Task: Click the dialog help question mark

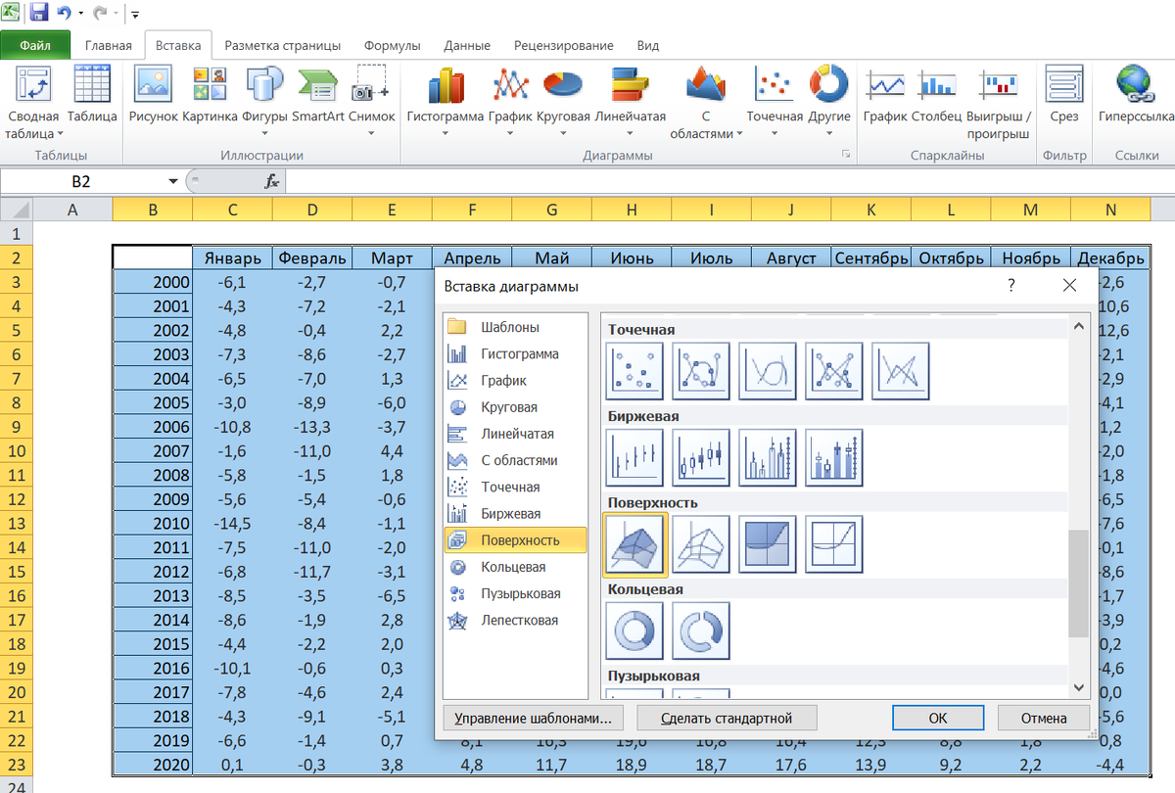Action: tap(1011, 285)
